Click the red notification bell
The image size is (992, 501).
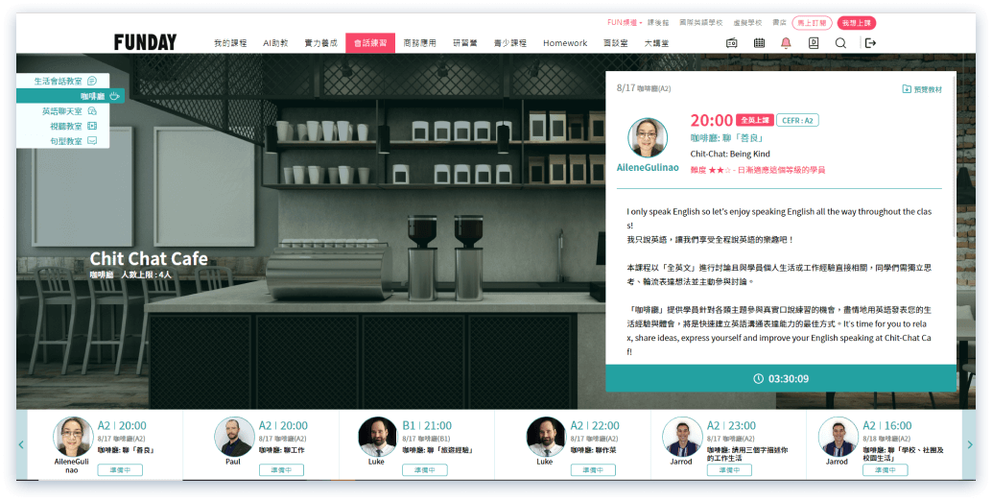[786, 43]
